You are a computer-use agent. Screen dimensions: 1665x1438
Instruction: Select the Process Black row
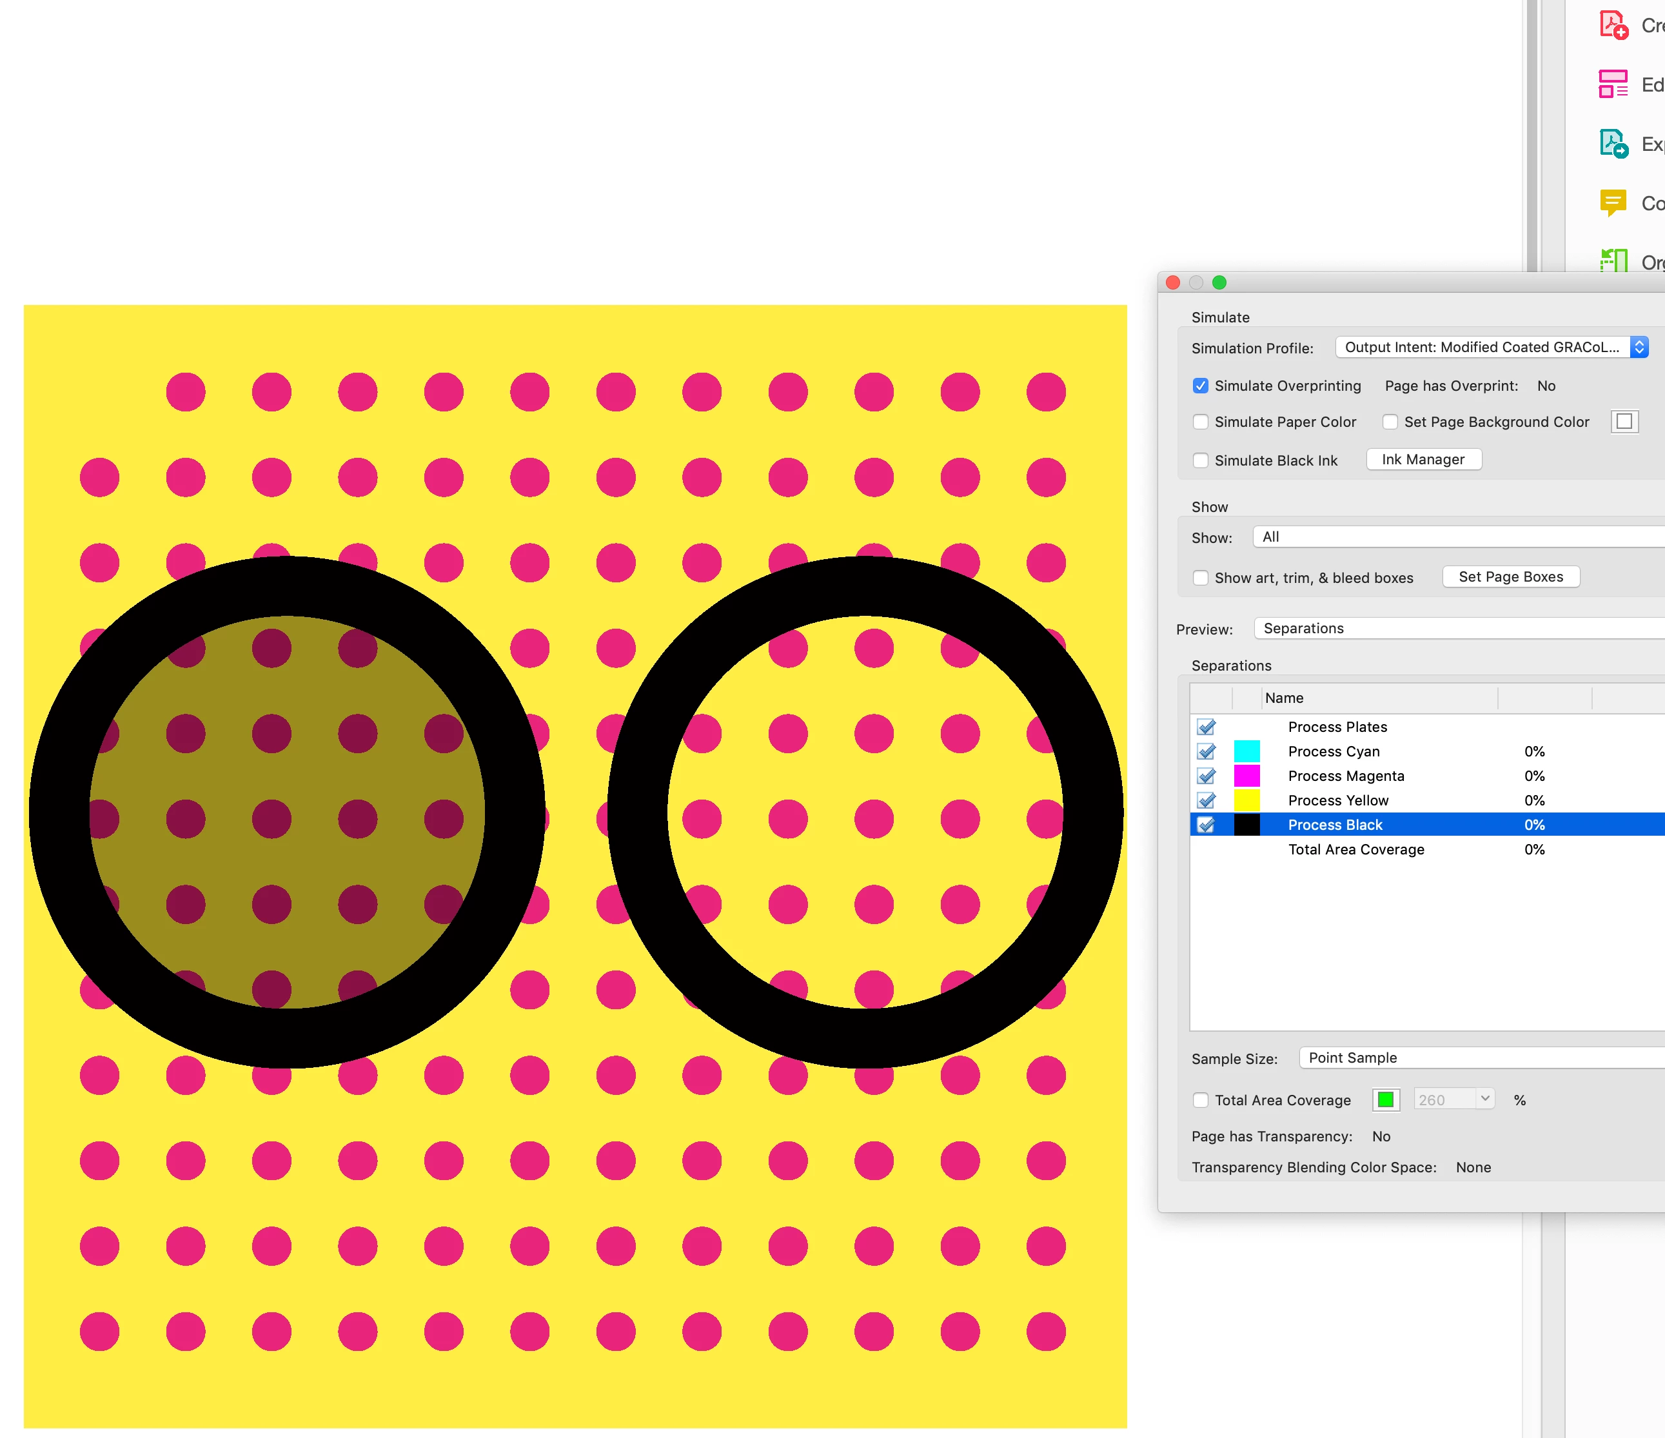[1335, 825]
